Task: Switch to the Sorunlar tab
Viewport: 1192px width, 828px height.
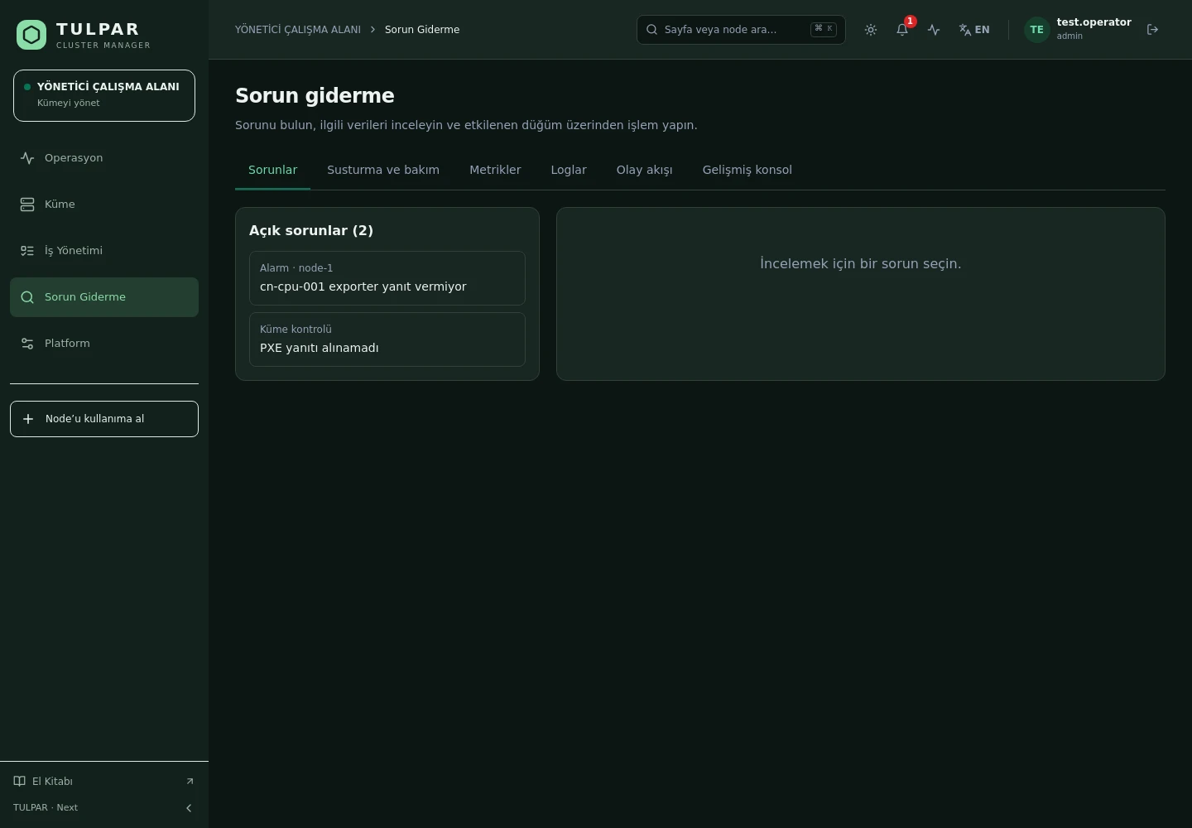Action: point(272,170)
